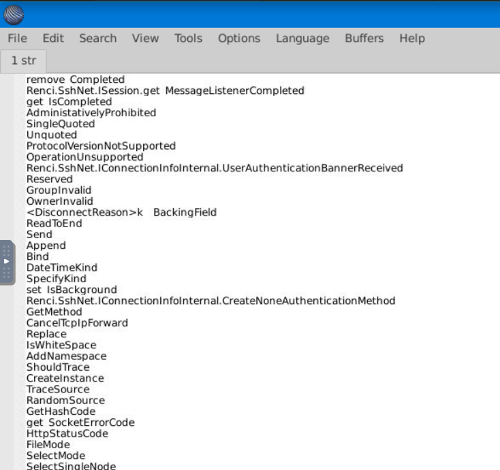Open the Language menu

click(302, 39)
